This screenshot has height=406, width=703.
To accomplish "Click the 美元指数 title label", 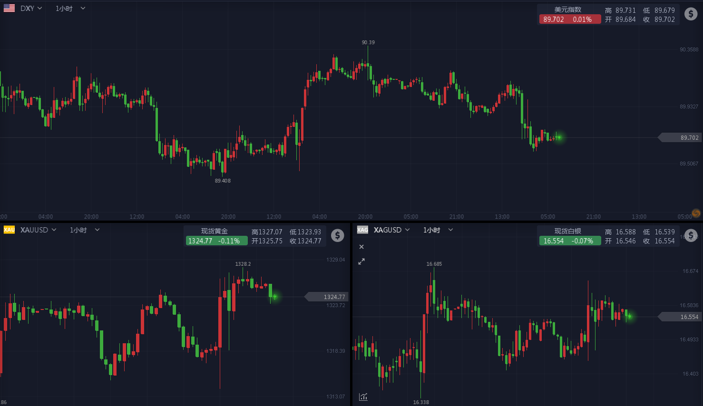I will (x=568, y=10).
